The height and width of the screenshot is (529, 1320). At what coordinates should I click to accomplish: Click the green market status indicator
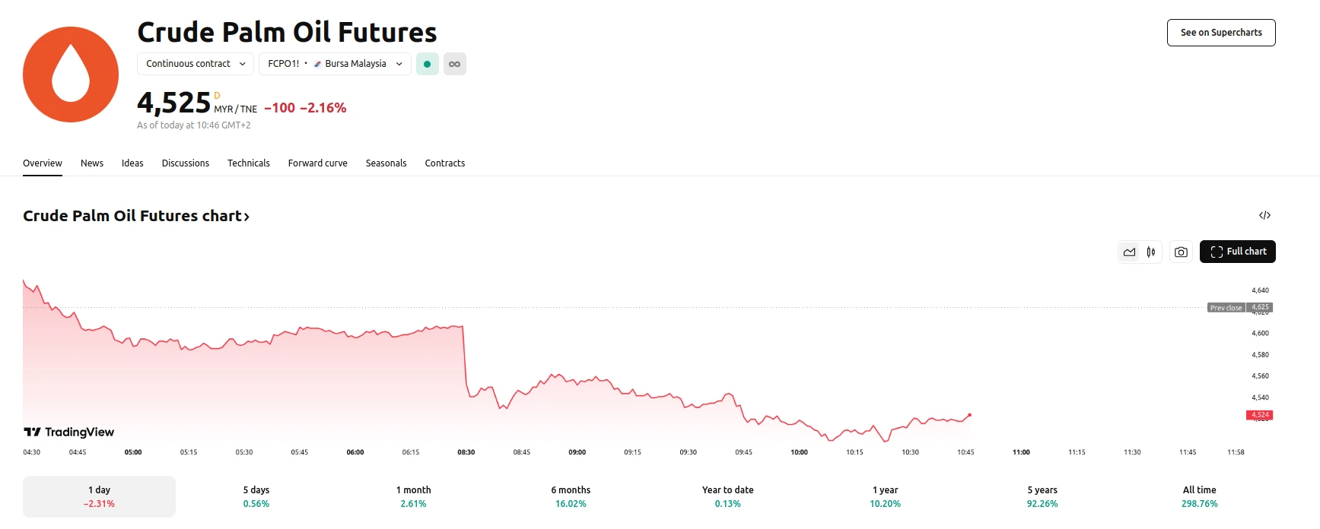[428, 64]
